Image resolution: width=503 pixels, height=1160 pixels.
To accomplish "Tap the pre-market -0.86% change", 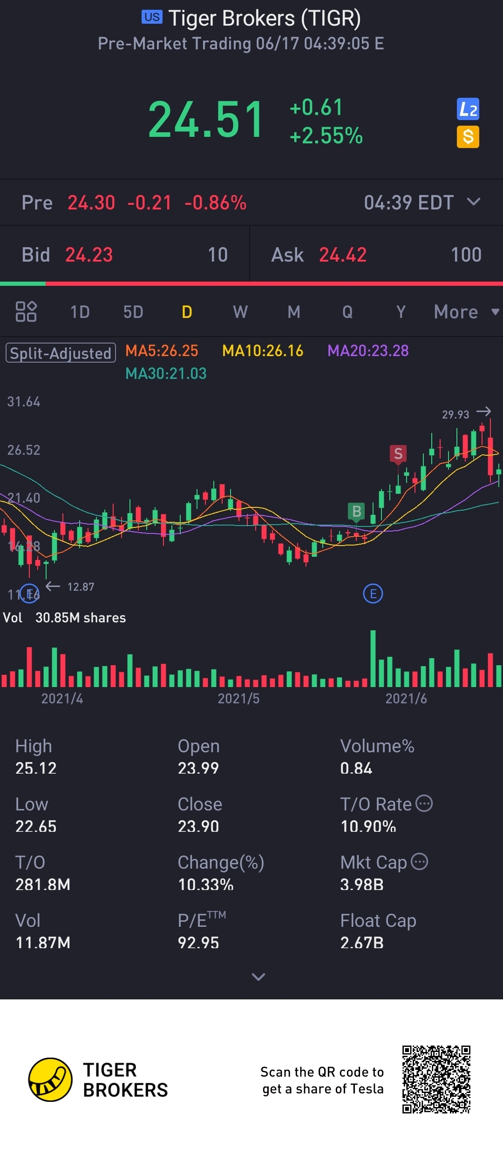I will (x=216, y=202).
